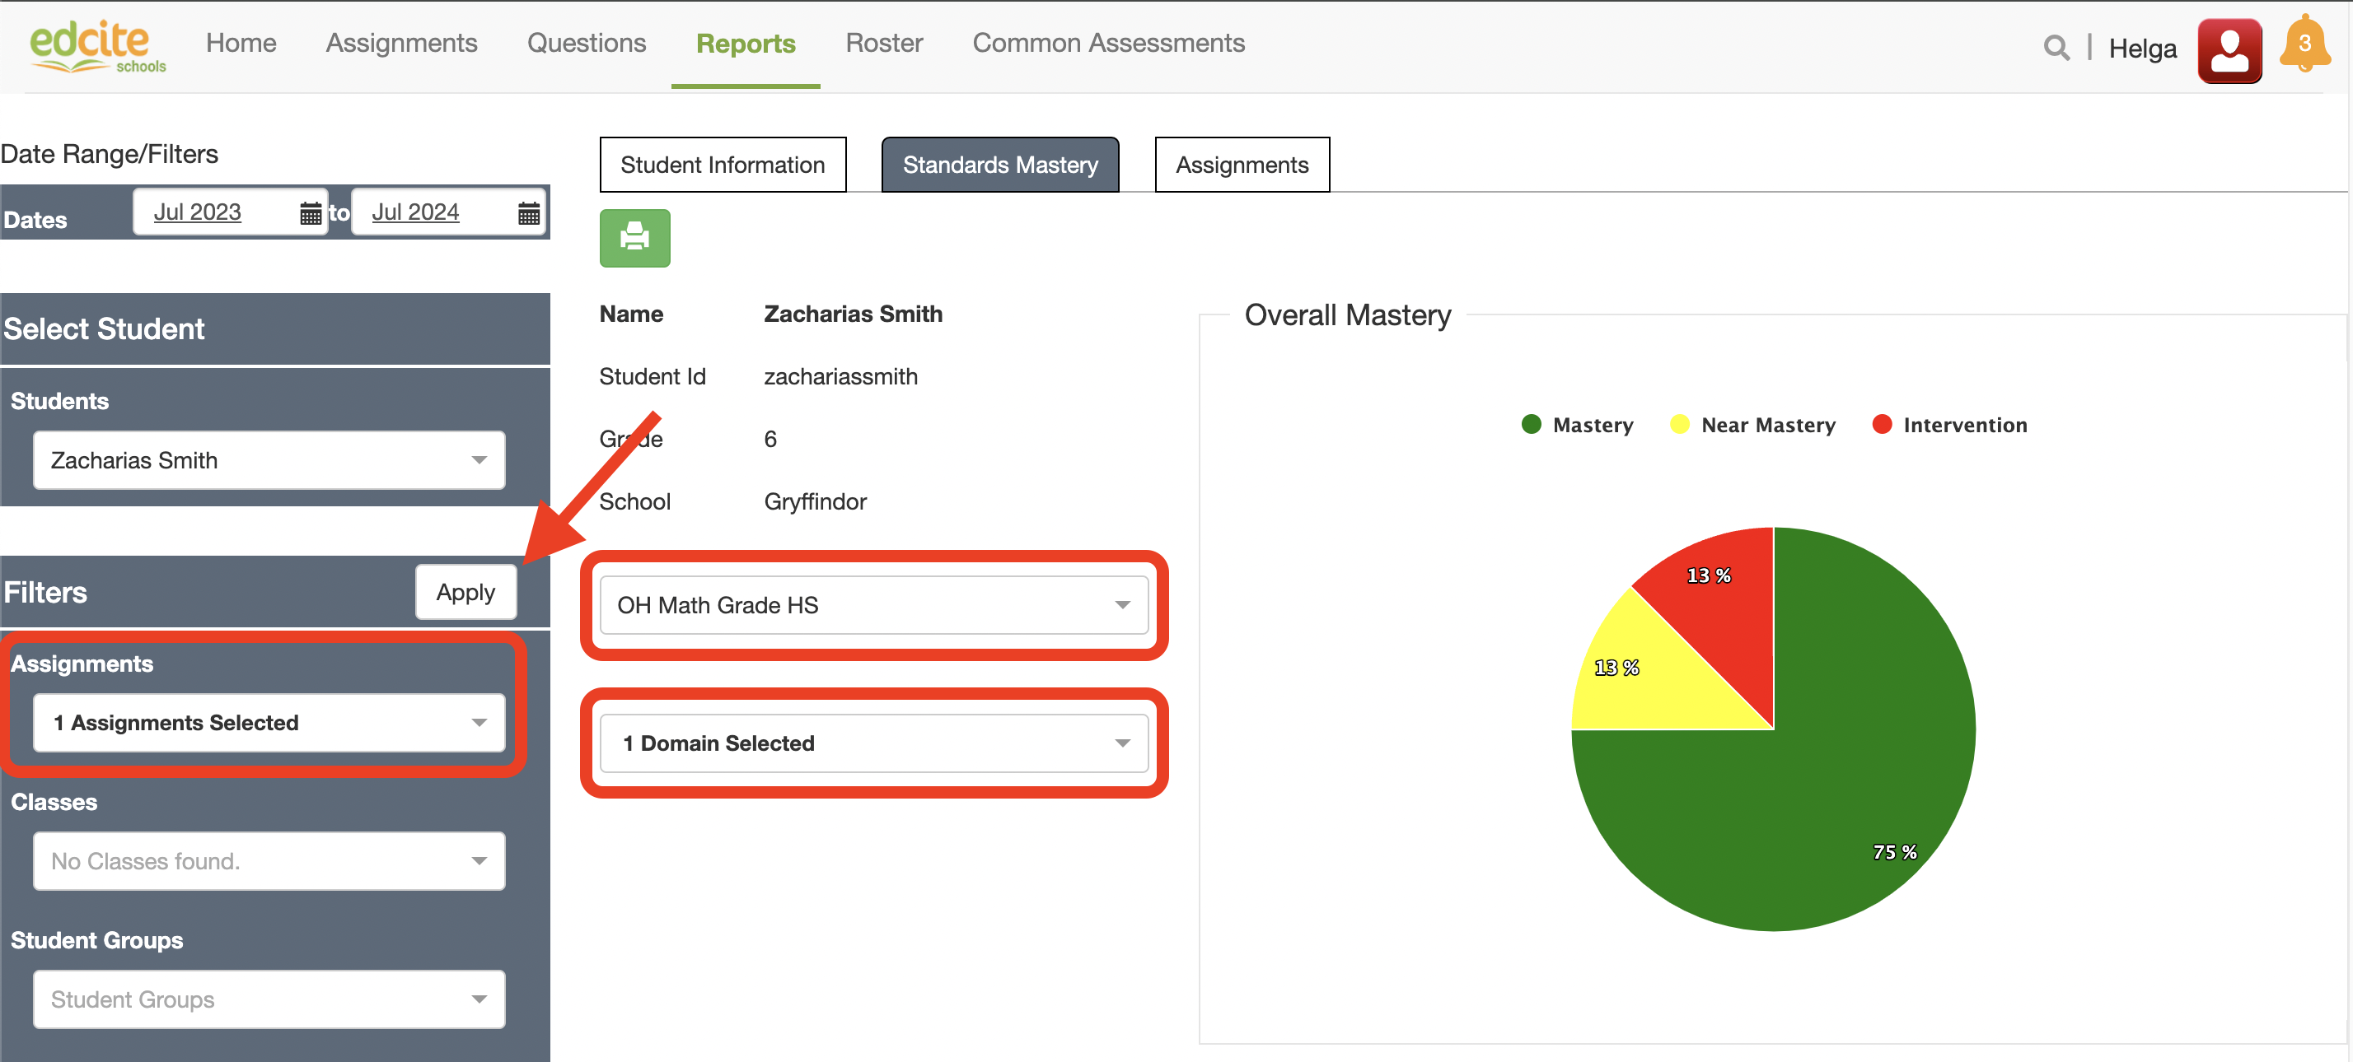
Task: Open Helga's red profile avatar icon
Action: coord(2228,49)
